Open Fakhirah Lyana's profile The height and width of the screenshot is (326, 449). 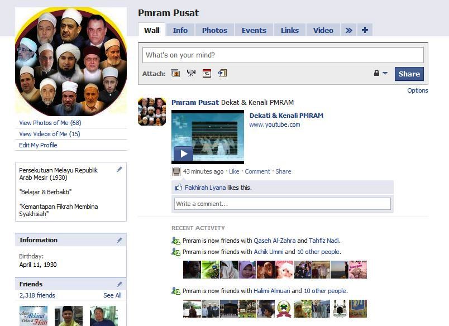click(x=205, y=188)
